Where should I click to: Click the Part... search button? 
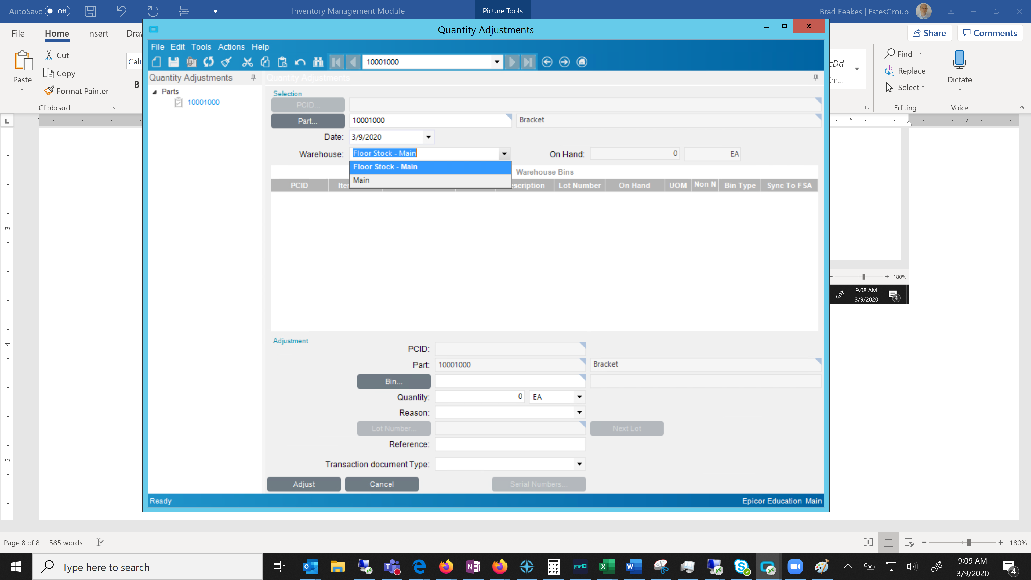(308, 121)
